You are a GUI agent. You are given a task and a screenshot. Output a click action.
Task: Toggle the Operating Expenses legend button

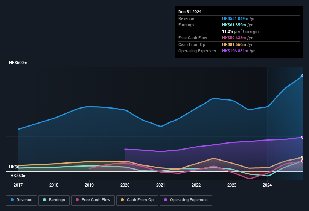186,200
